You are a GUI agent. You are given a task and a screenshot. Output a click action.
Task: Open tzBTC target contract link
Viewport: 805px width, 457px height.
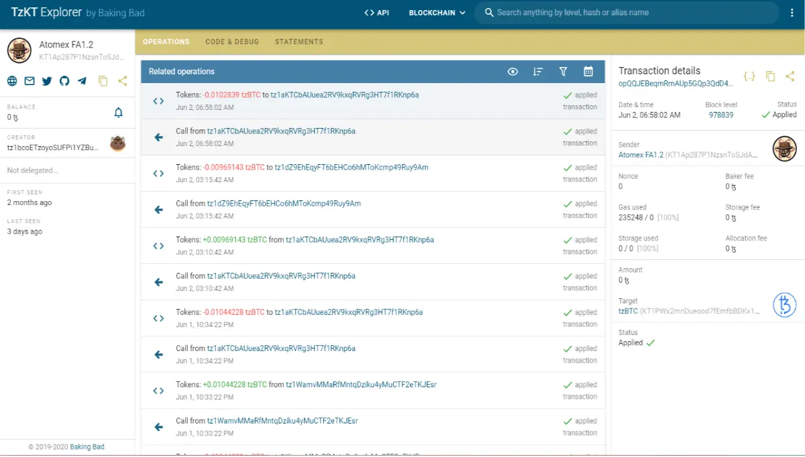[x=628, y=311]
